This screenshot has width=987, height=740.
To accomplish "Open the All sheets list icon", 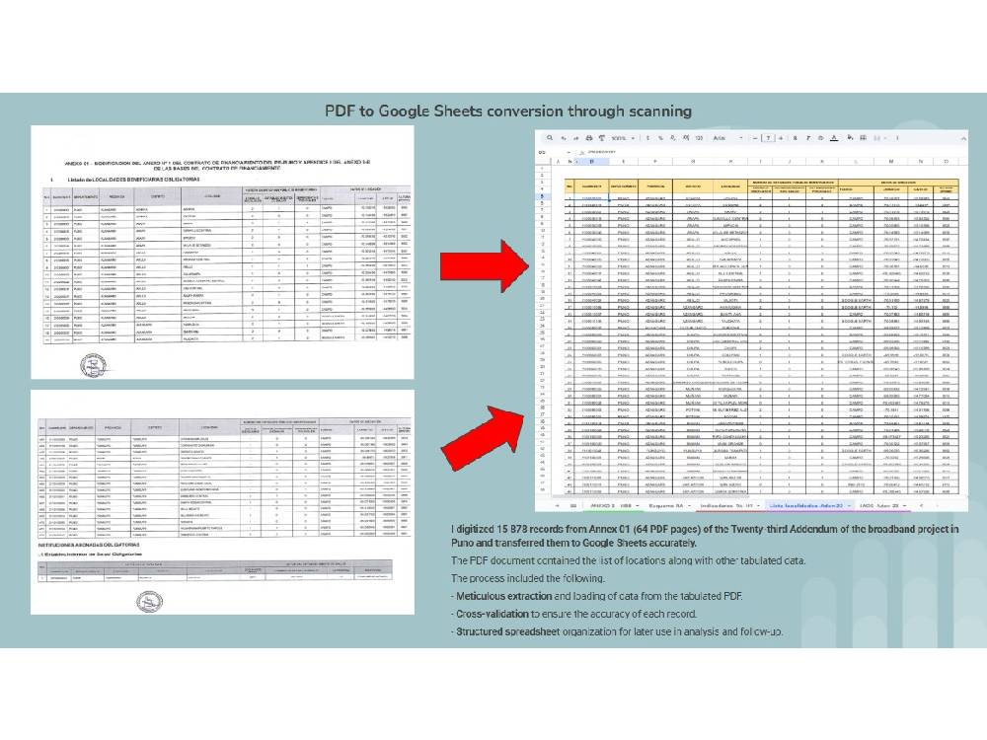I will [x=573, y=505].
